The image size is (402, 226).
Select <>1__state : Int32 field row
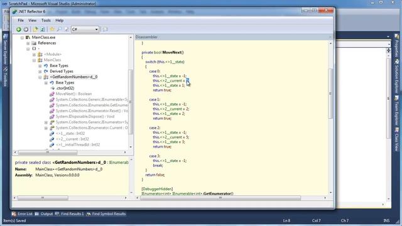click(70, 133)
